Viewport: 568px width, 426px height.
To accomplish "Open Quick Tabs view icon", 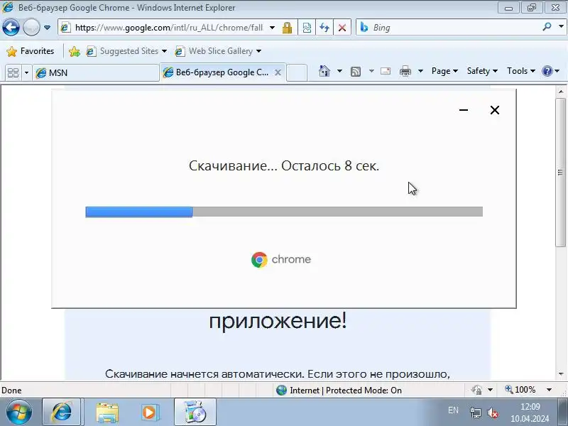I will click(13, 72).
